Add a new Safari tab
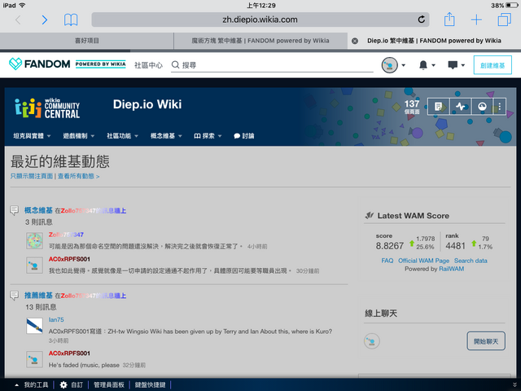This screenshot has height=391, width=521. (x=476, y=20)
